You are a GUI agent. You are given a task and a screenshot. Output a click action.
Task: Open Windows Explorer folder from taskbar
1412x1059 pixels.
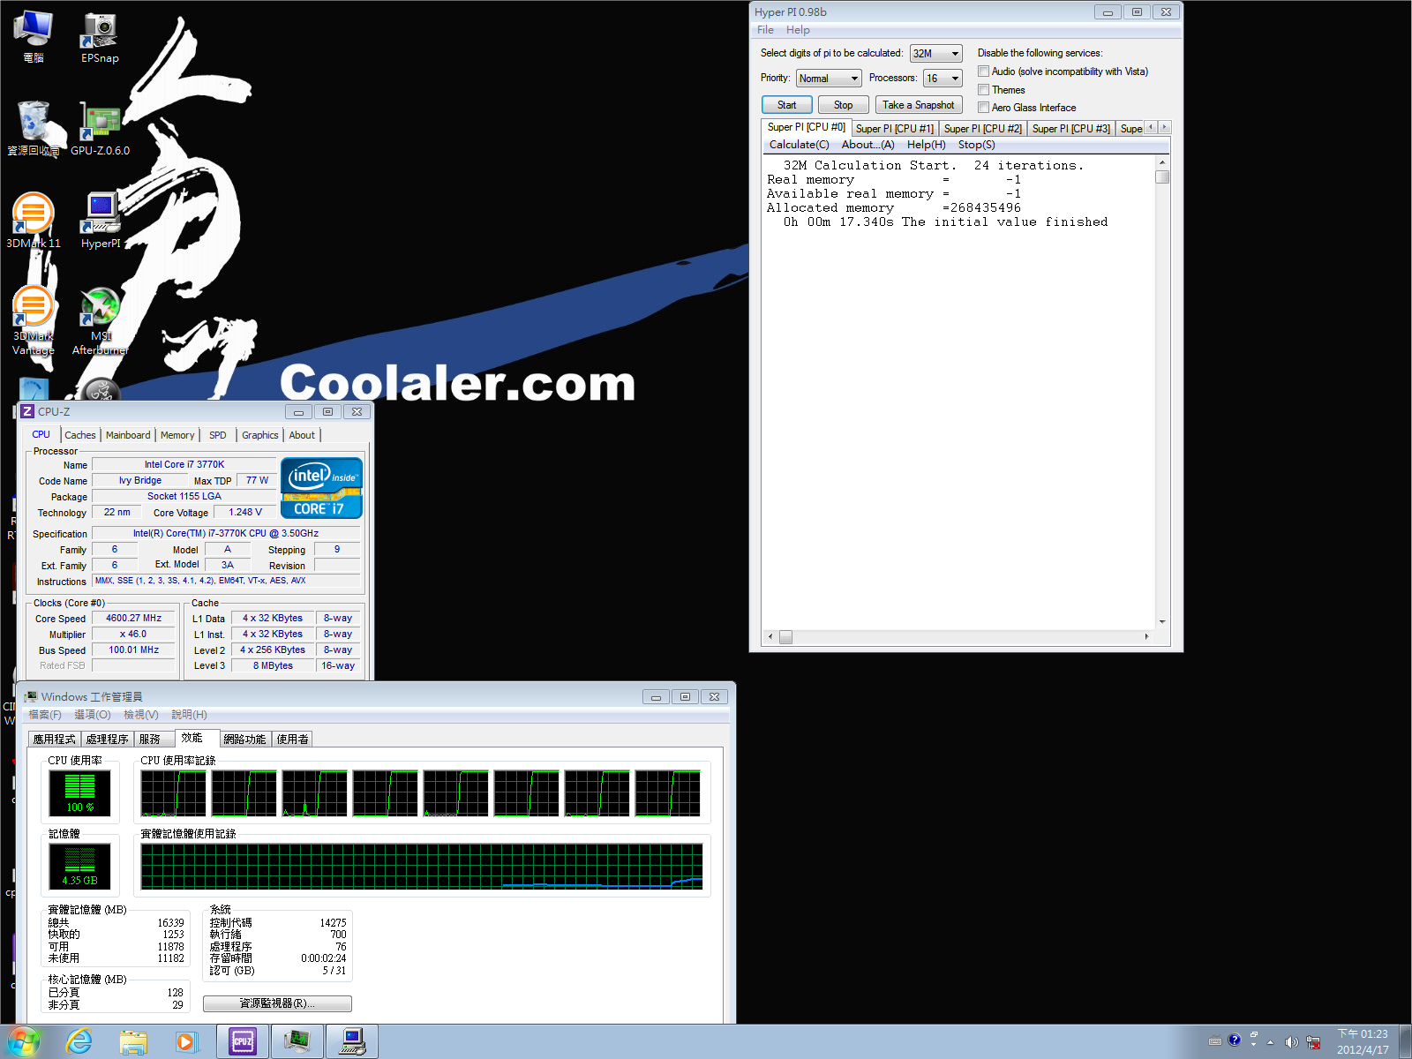click(133, 1042)
